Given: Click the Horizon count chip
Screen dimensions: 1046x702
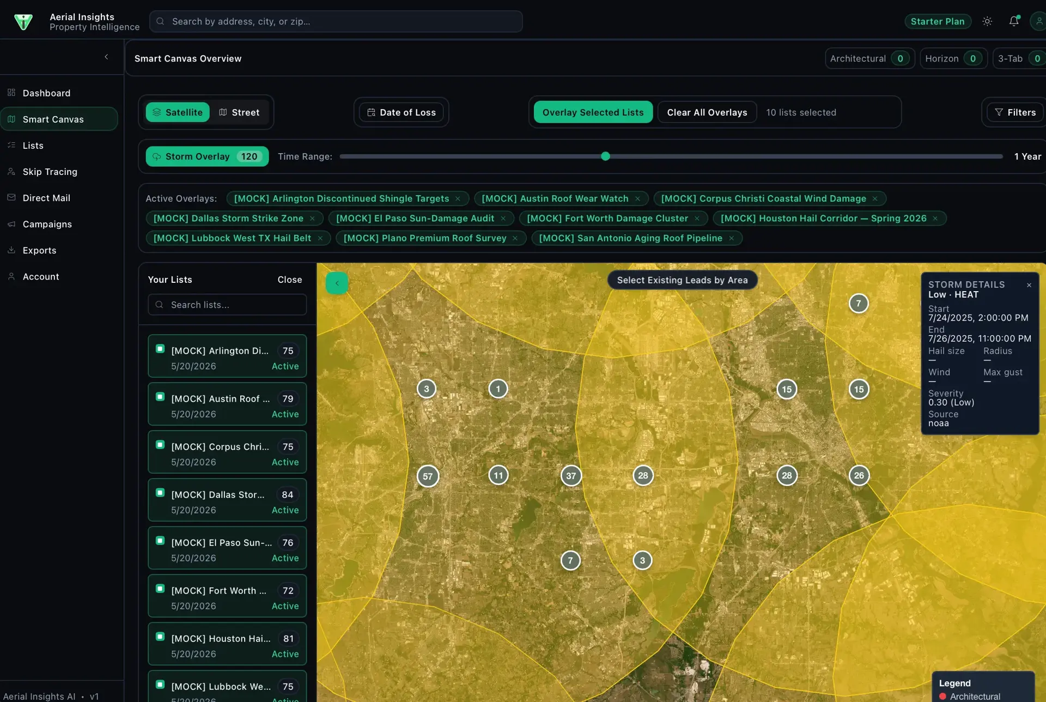Looking at the screenshot, I should pyautogui.click(x=953, y=58).
